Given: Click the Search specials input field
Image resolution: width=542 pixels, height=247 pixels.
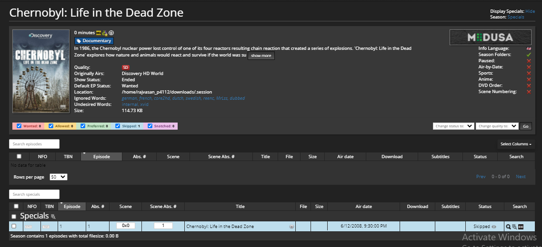Looking at the screenshot, I should (34, 194).
